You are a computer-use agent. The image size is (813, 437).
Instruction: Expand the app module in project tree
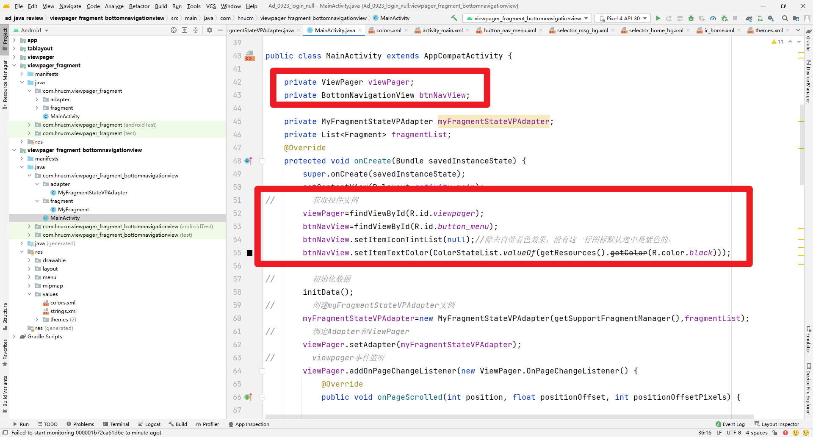pyautogui.click(x=14, y=40)
